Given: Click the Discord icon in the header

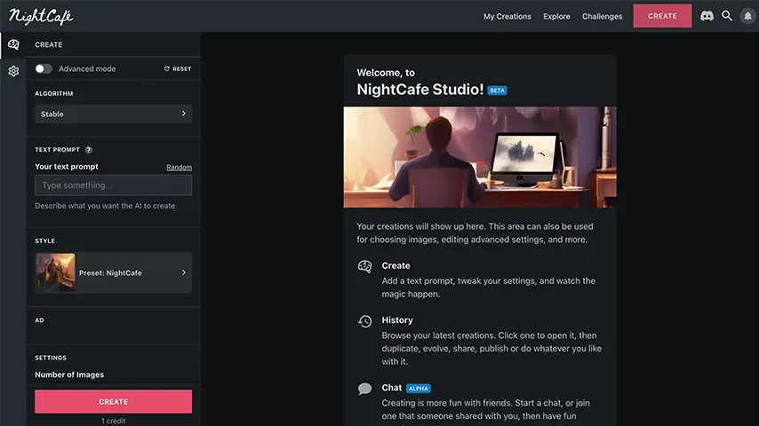Looking at the screenshot, I should tap(707, 16).
